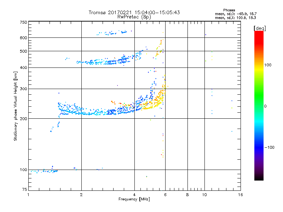283x212 pixels.
Task: Click the y-axis label 'Stationary phase Virtual Height [km]'
Action: pyautogui.click(x=15, y=106)
